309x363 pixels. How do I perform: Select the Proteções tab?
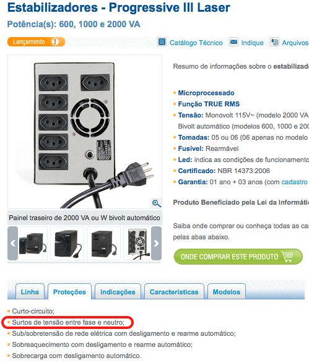69,291
